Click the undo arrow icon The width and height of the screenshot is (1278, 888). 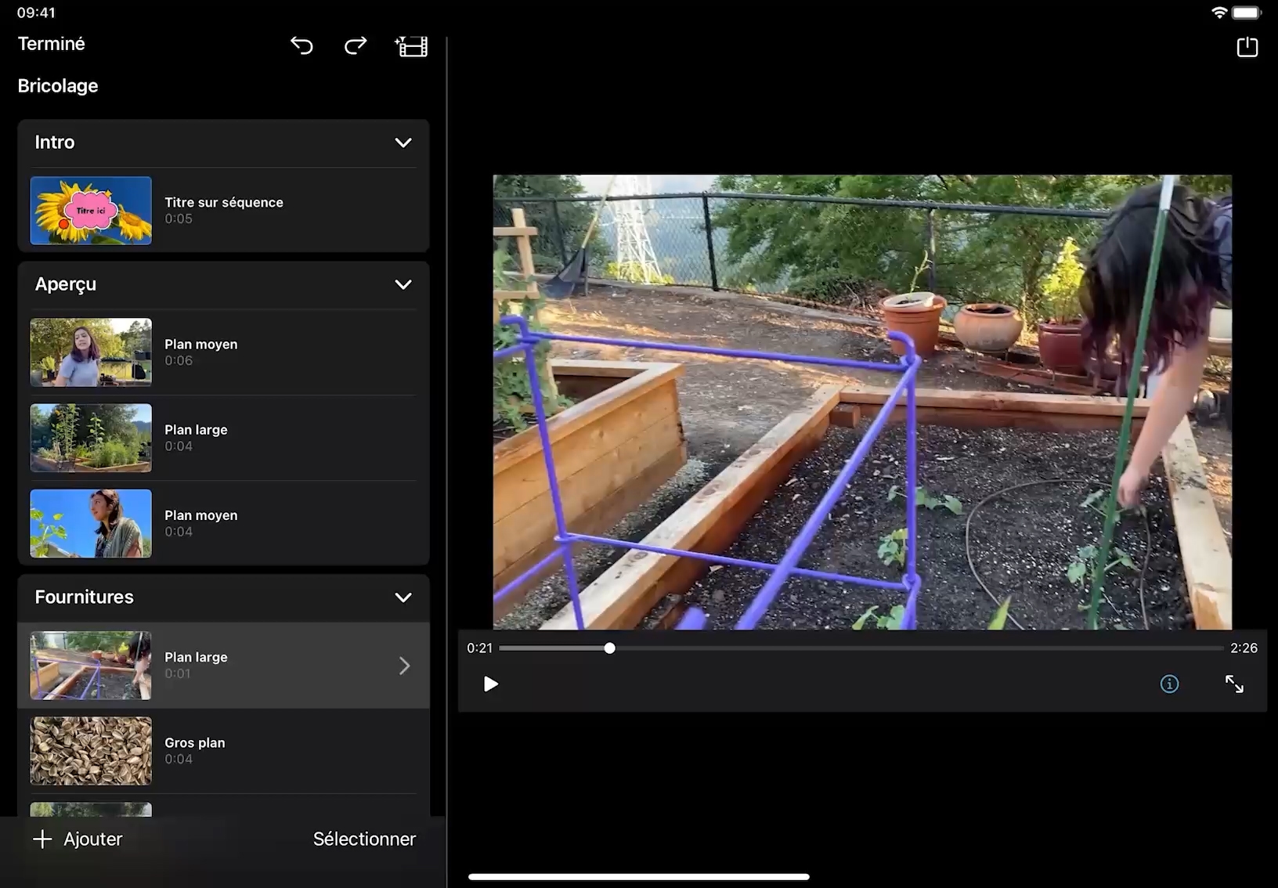point(301,45)
